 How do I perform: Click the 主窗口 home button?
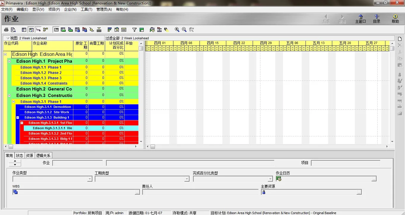tap(360, 19)
